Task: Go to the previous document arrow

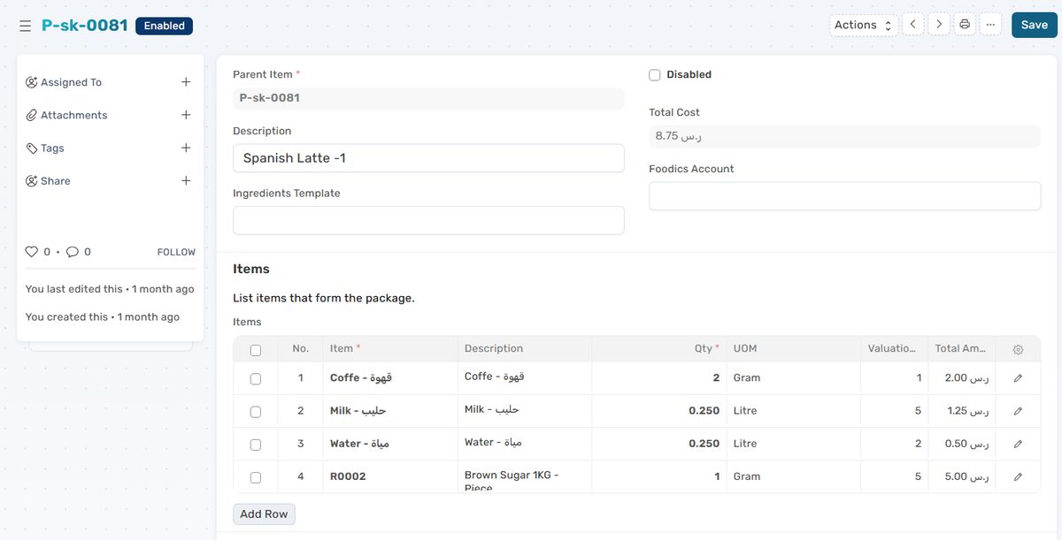Action: coord(912,25)
